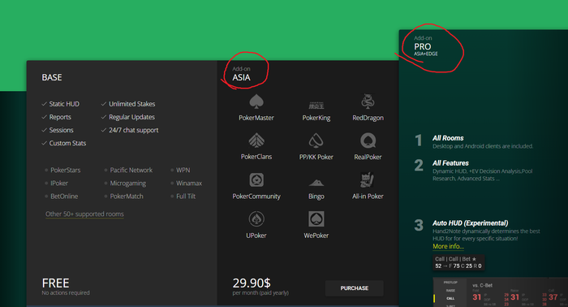
Task: Click the BASE plan heading
Action: [x=52, y=78]
